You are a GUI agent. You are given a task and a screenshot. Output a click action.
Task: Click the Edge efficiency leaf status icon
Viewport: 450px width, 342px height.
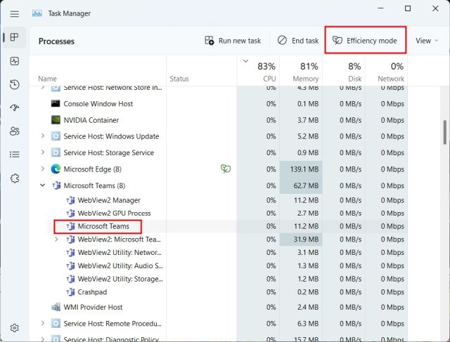[x=226, y=169]
